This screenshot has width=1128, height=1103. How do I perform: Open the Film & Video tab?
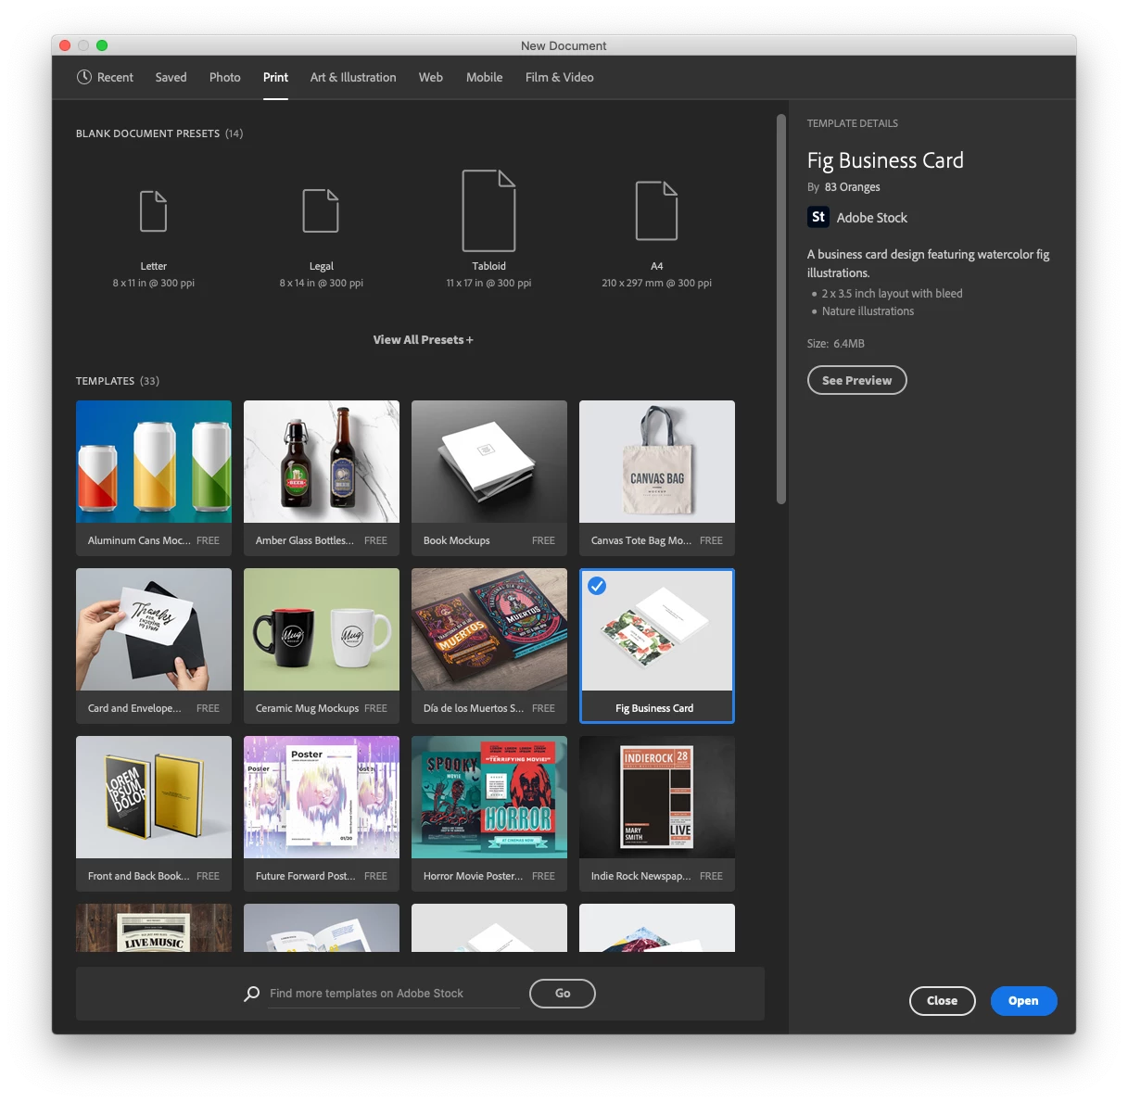(x=560, y=77)
